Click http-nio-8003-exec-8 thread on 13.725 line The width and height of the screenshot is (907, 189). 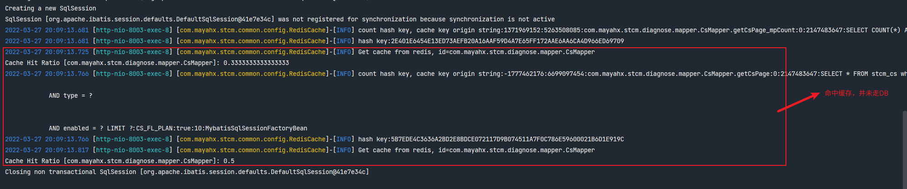point(132,52)
